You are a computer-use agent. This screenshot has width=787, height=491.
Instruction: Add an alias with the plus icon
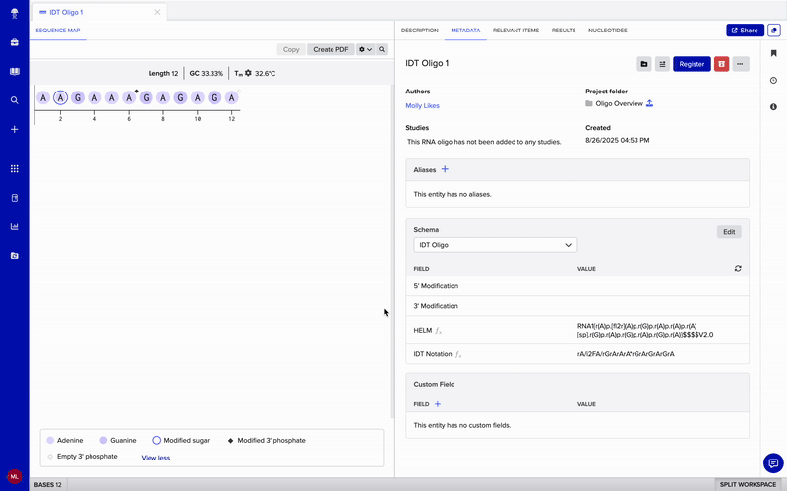pos(445,169)
